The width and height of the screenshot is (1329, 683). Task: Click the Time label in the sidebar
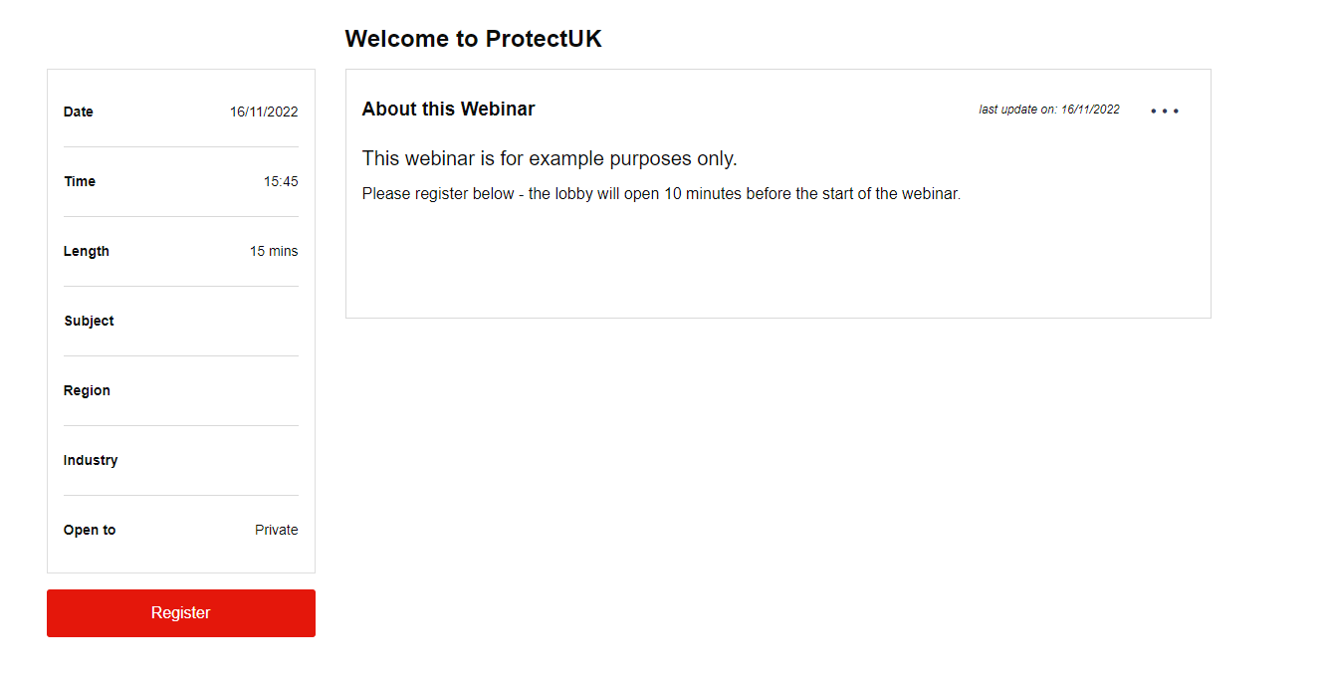click(80, 181)
